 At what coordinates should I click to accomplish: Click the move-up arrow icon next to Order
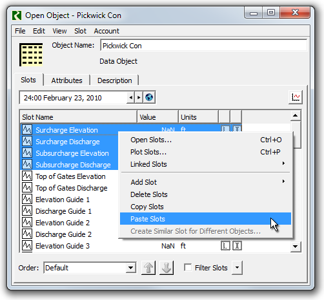tap(148, 268)
